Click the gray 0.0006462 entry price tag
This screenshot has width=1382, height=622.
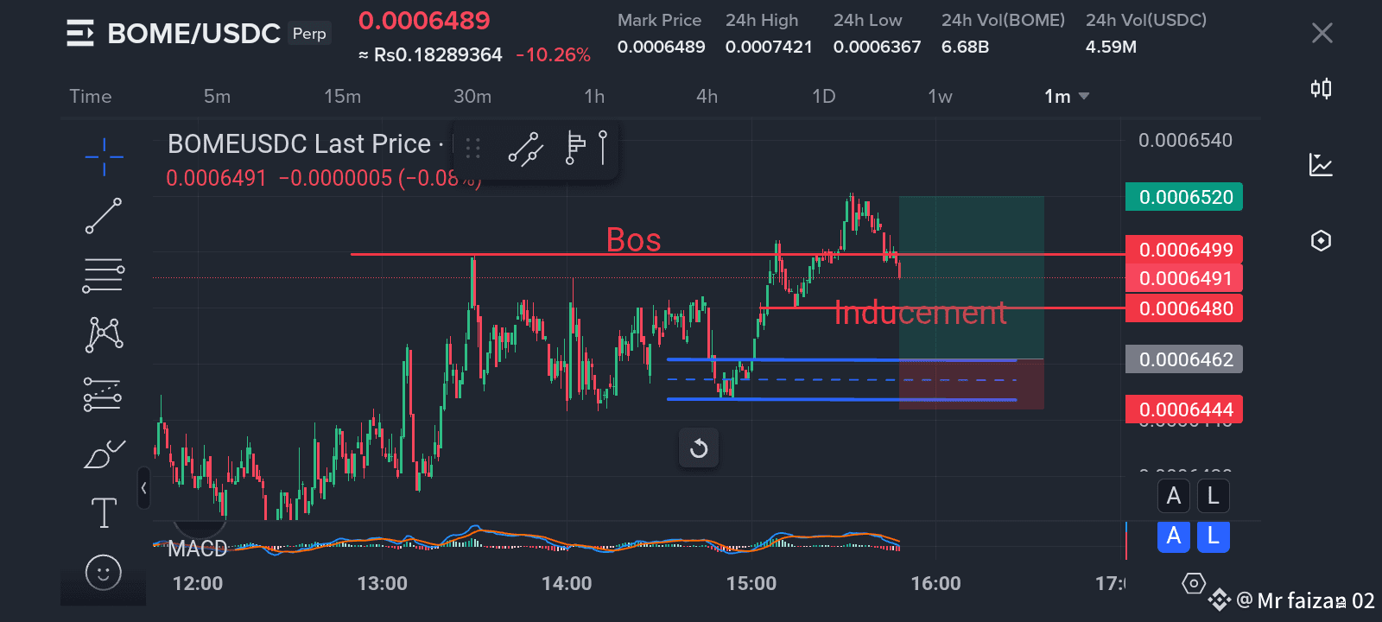(x=1184, y=359)
